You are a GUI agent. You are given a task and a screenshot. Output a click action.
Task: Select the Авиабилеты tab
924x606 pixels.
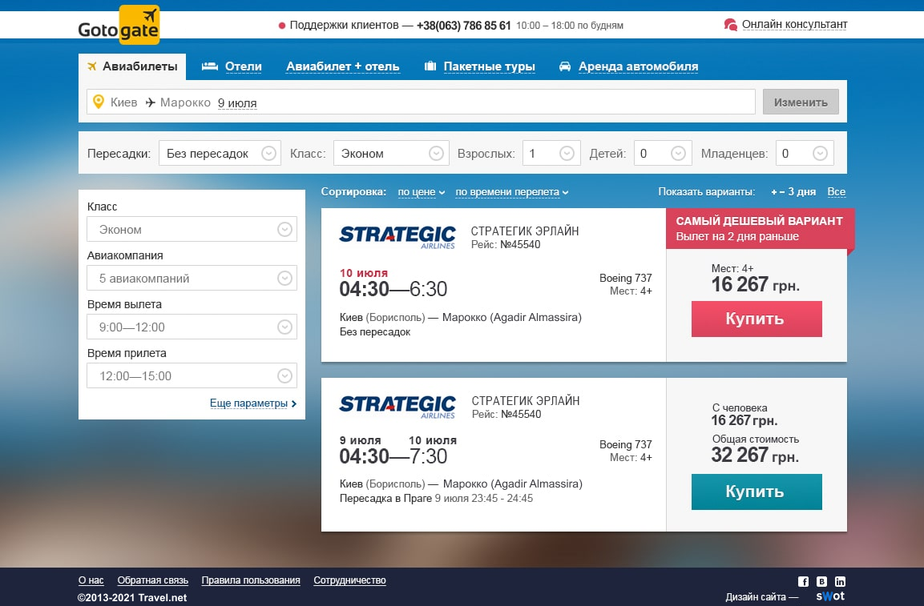[132, 66]
